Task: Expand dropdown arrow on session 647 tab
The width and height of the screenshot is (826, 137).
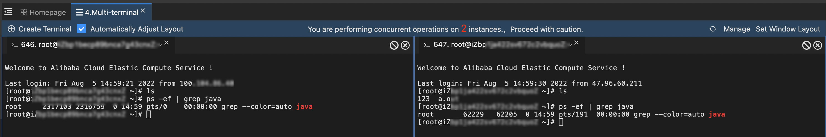Action: 571,45
